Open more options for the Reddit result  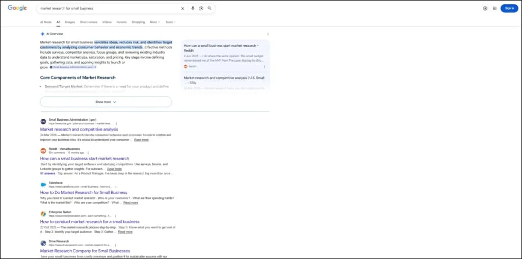pyautogui.click(x=88, y=153)
